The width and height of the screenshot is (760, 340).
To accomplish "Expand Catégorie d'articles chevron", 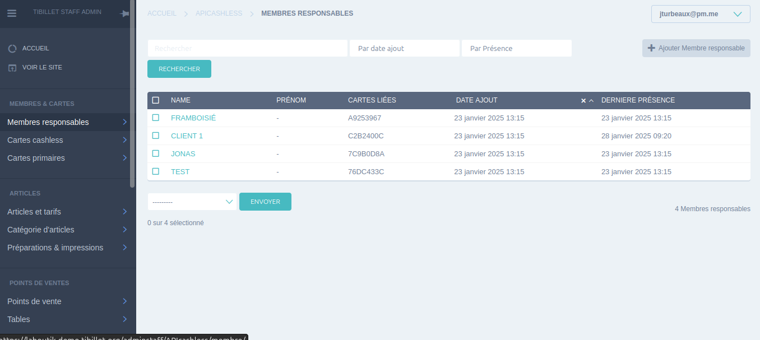I will [x=124, y=230].
